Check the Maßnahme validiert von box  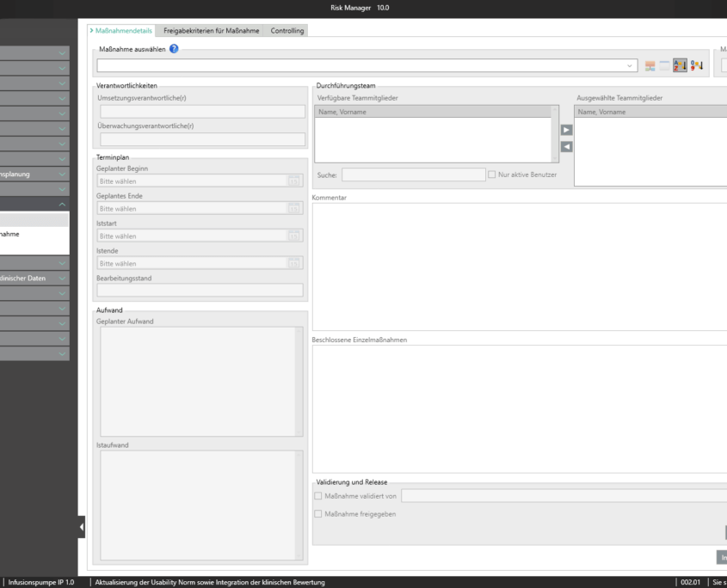coord(318,495)
